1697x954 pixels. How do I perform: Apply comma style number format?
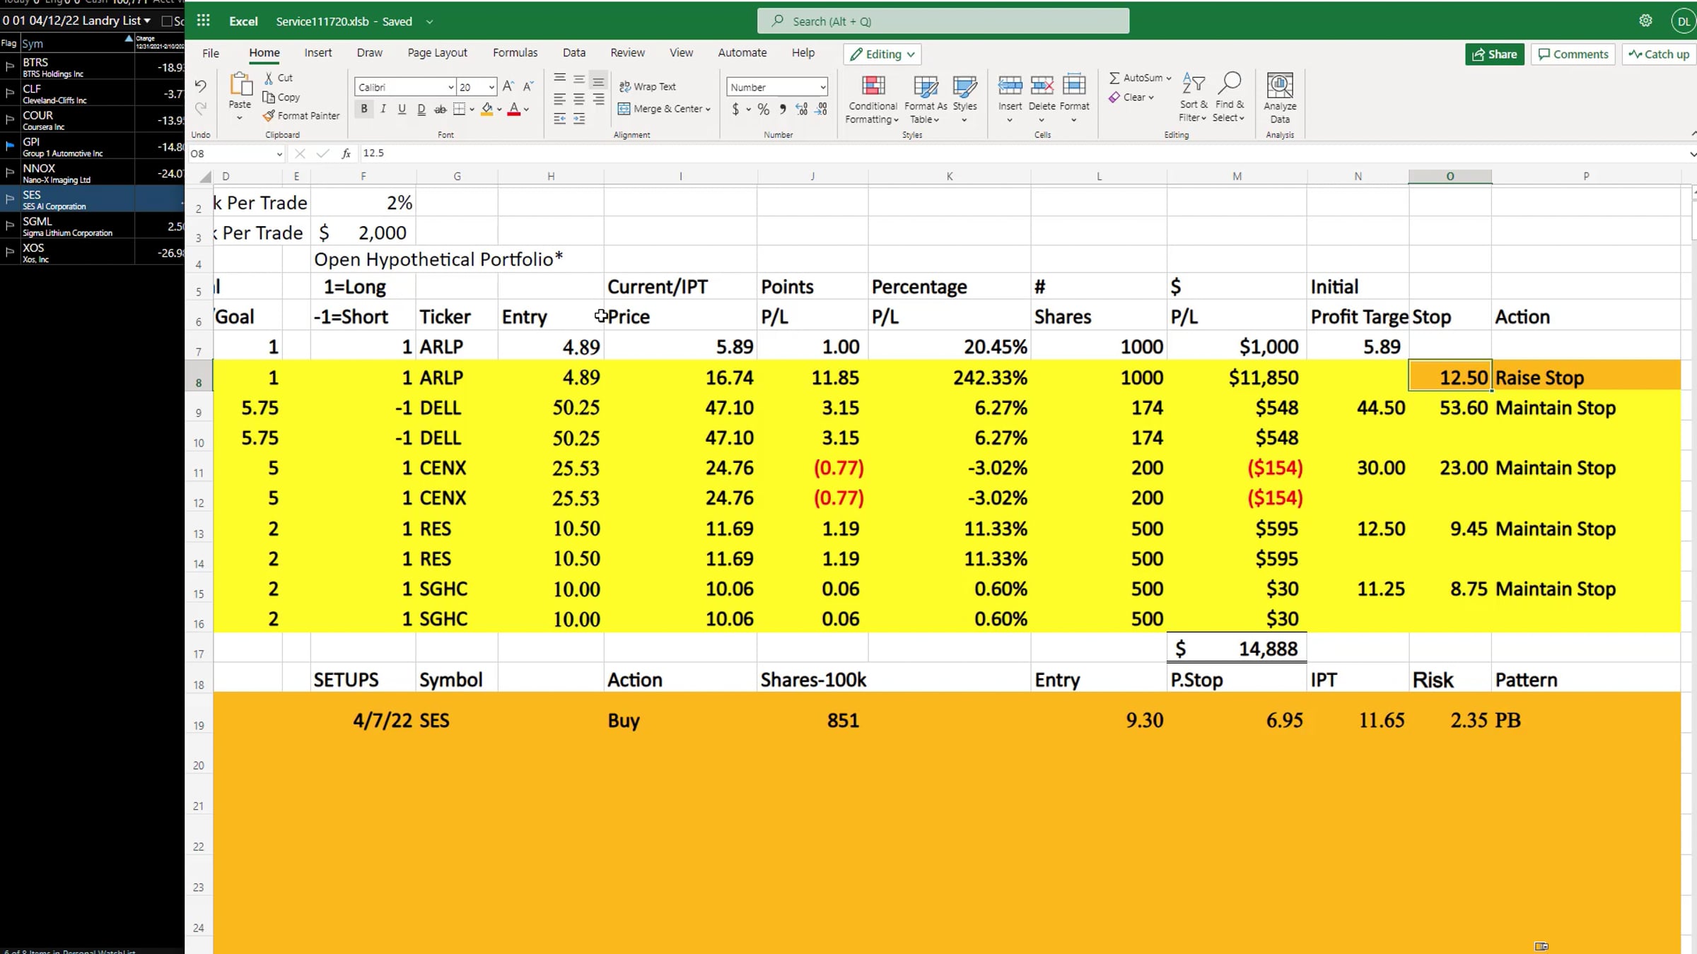pyautogui.click(x=782, y=109)
